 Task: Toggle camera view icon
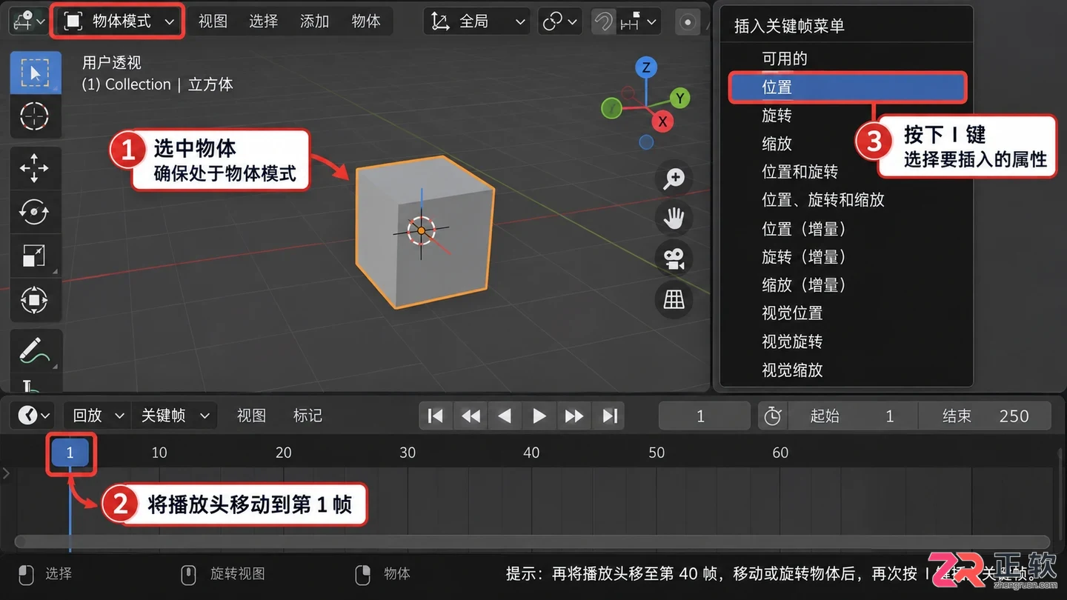[x=674, y=259]
